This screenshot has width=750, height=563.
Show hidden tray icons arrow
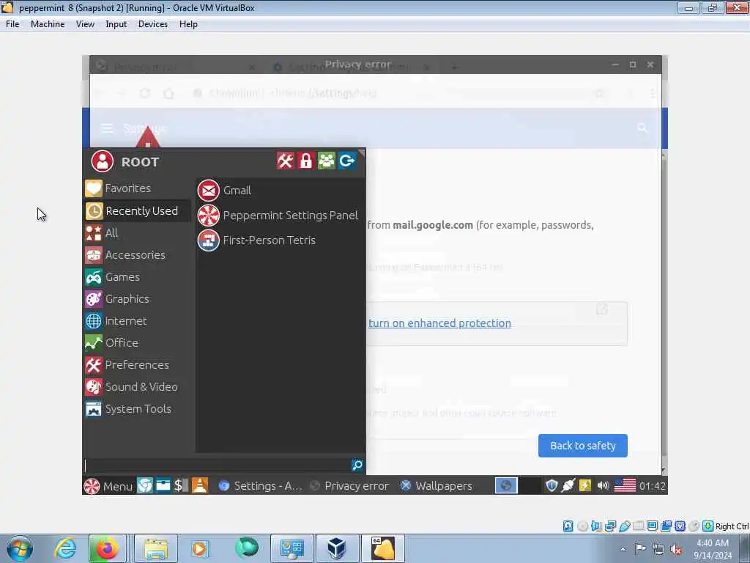(x=623, y=549)
